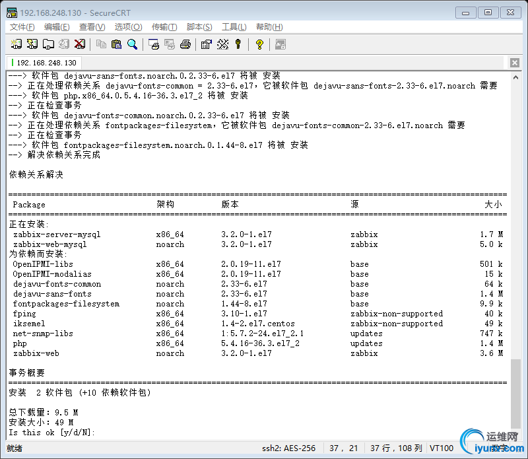Open the 文件(F) menu

coord(22,27)
